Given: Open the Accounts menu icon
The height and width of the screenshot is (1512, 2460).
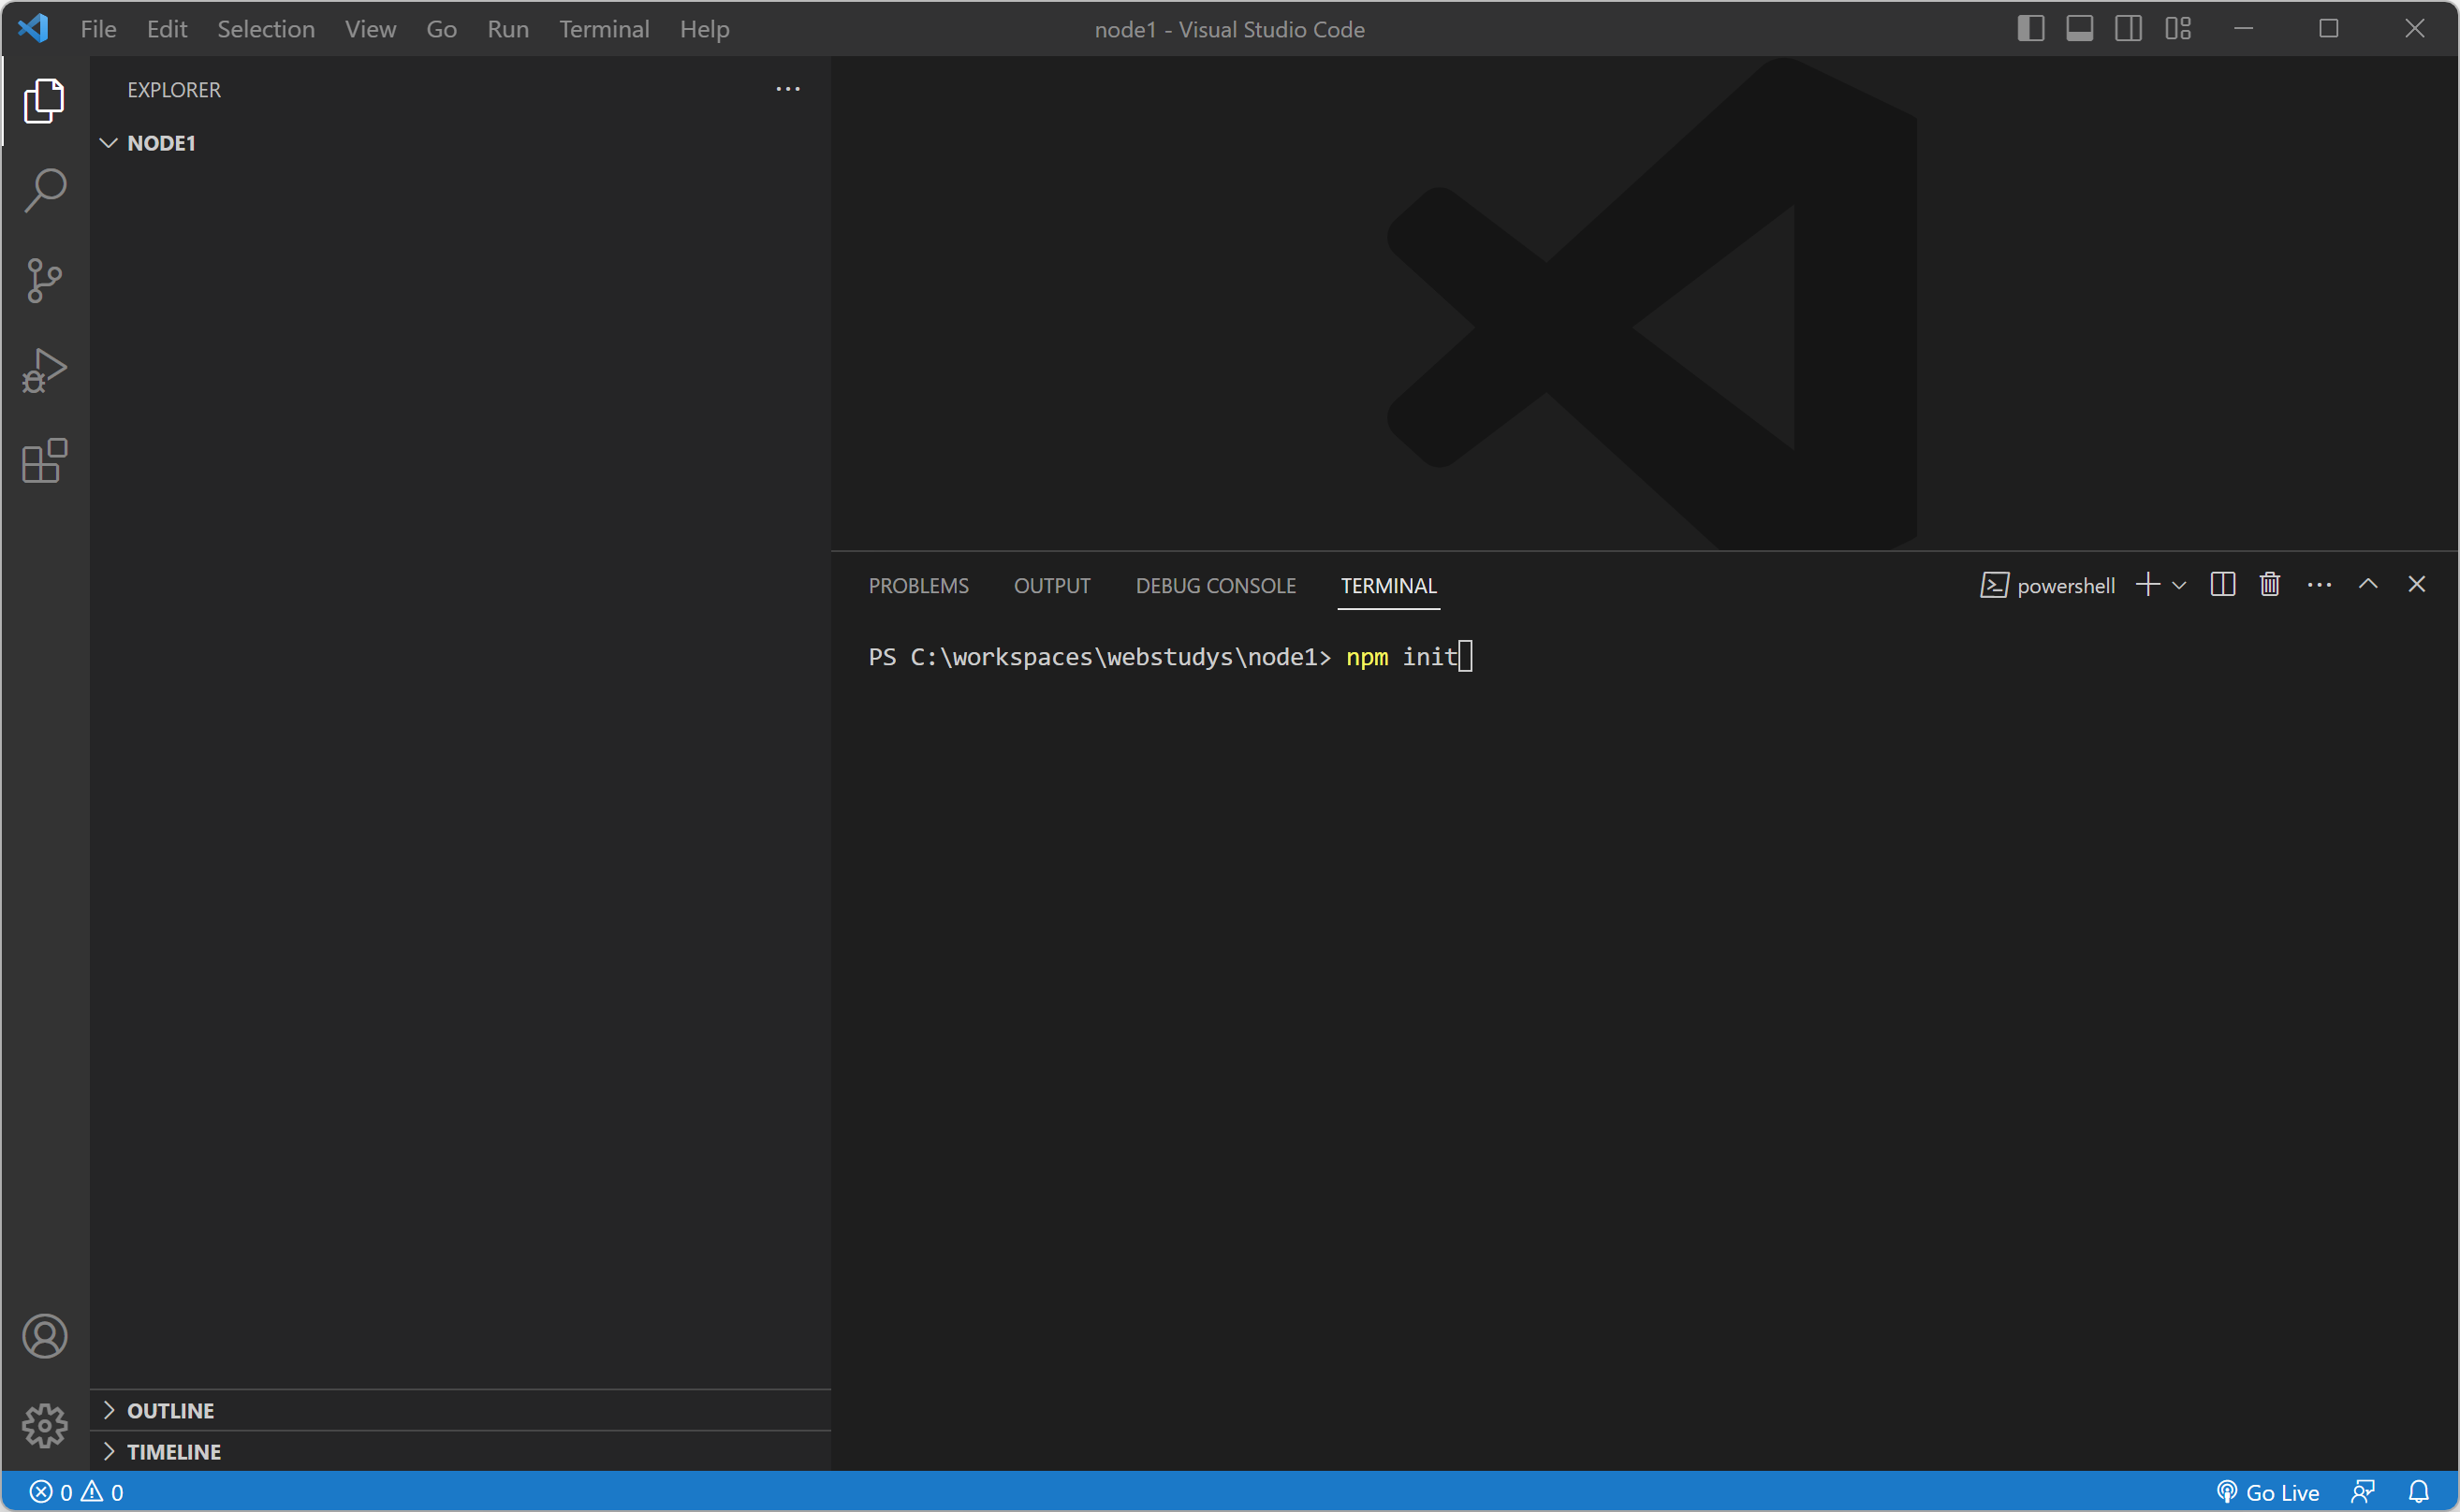Looking at the screenshot, I should click(45, 1336).
